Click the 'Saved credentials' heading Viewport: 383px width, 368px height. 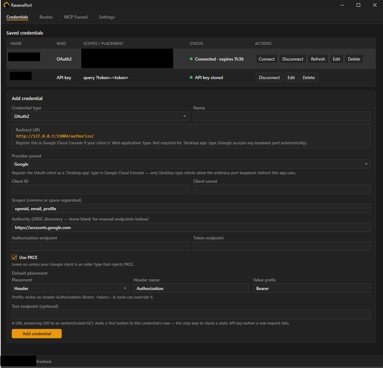25,33
